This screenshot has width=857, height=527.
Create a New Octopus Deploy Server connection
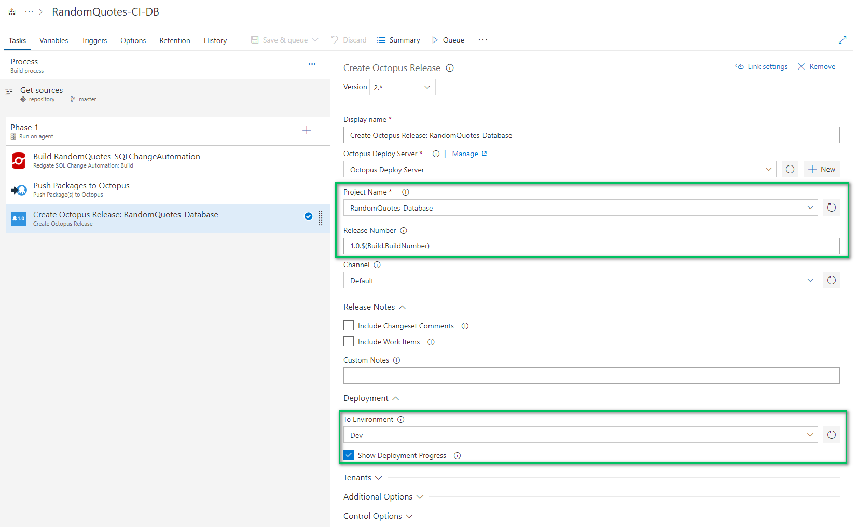pyautogui.click(x=821, y=169)
